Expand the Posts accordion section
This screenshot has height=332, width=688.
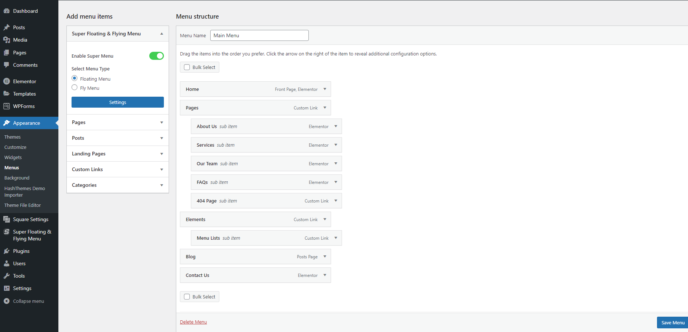point(162,138)
